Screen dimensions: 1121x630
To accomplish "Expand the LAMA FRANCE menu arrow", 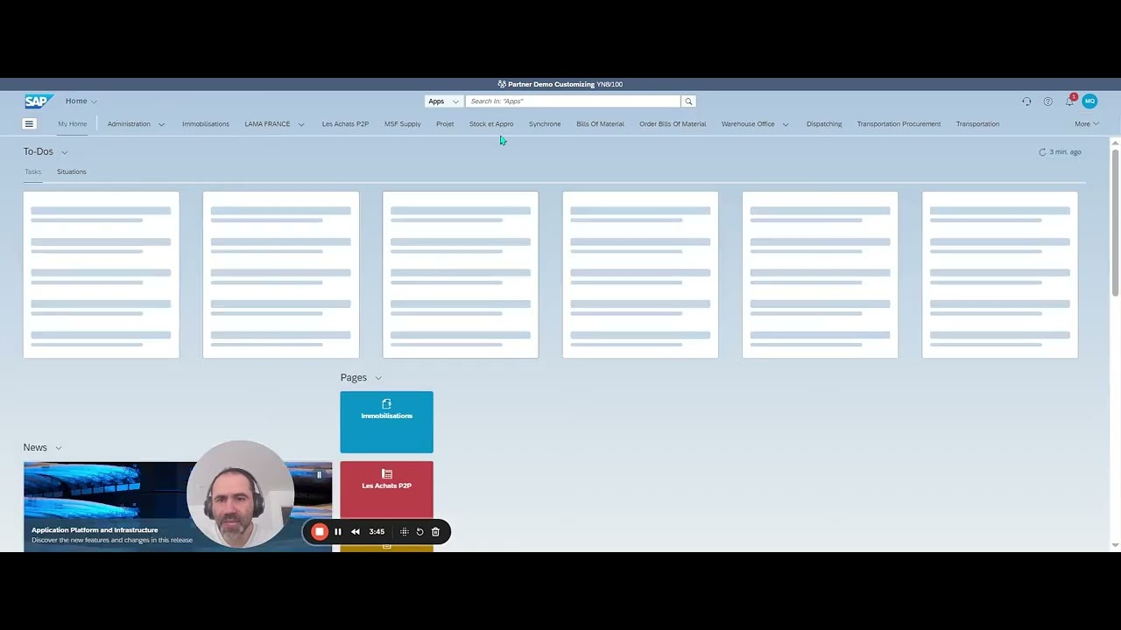I will point(301,124).
